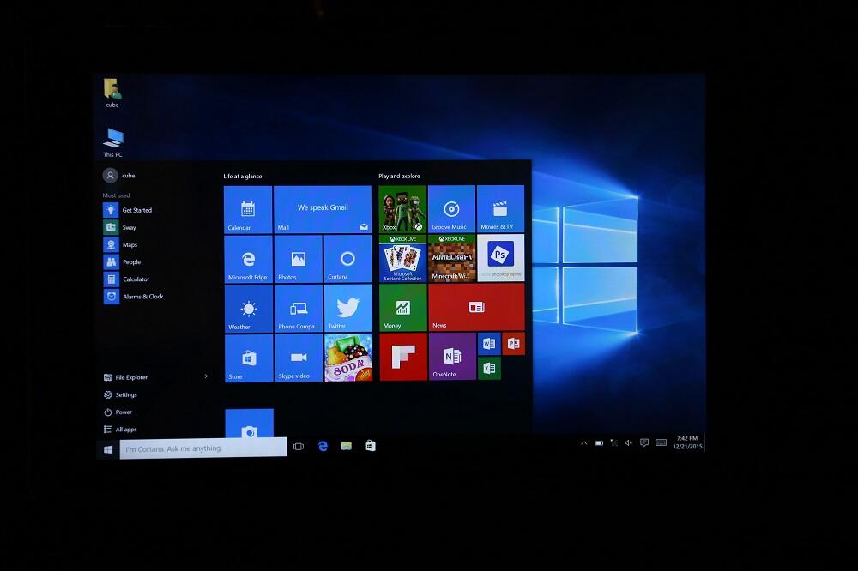Open the Excel tile

coord(489,368)
